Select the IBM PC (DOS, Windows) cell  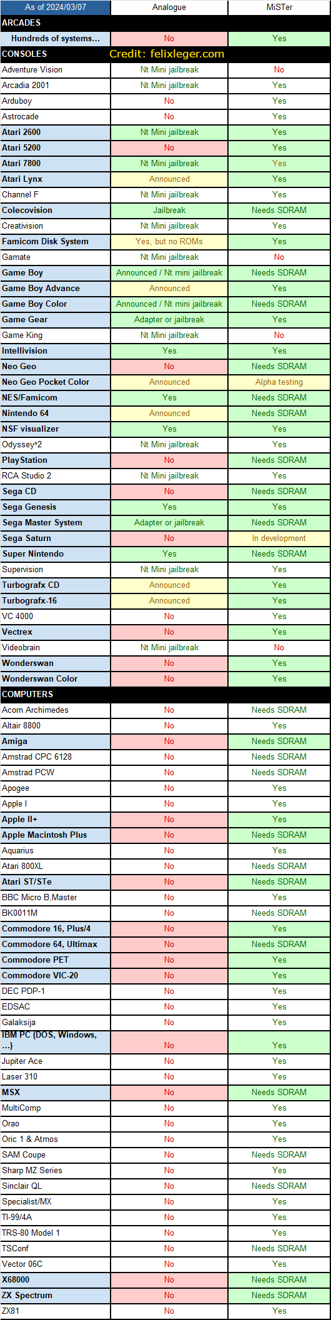point(56,1041)
